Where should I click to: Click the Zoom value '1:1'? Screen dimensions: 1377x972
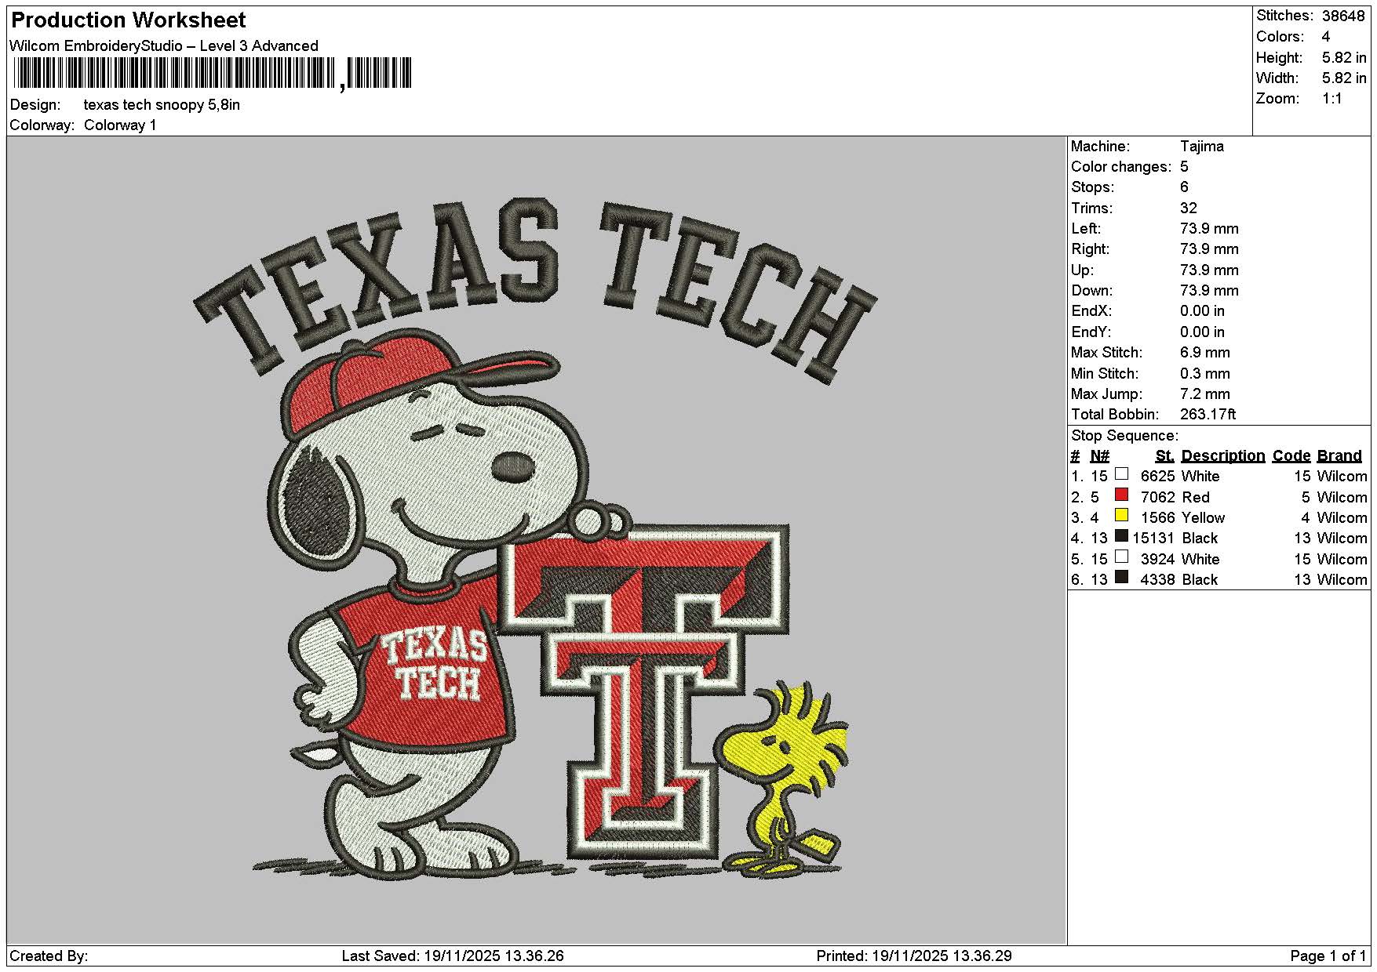[1332, 98]
